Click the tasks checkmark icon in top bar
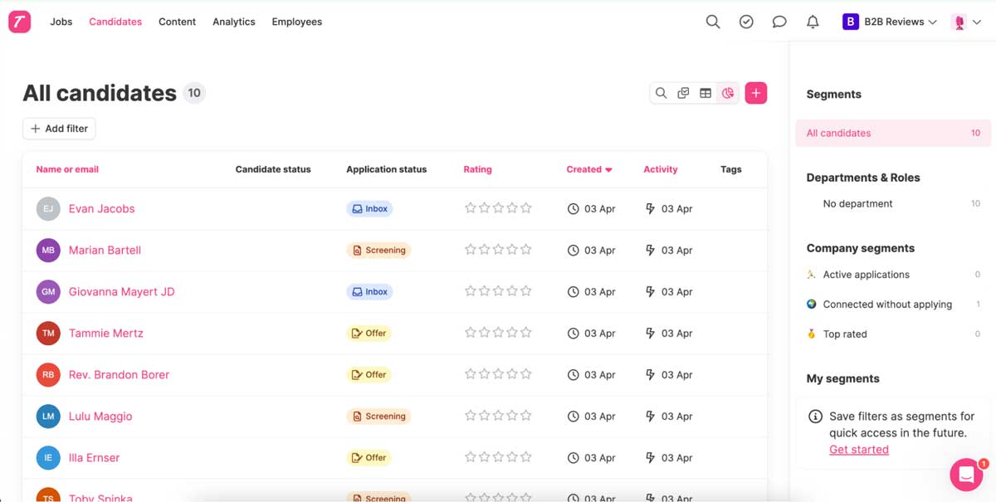The image size is (996, 502). coord(746,22)
